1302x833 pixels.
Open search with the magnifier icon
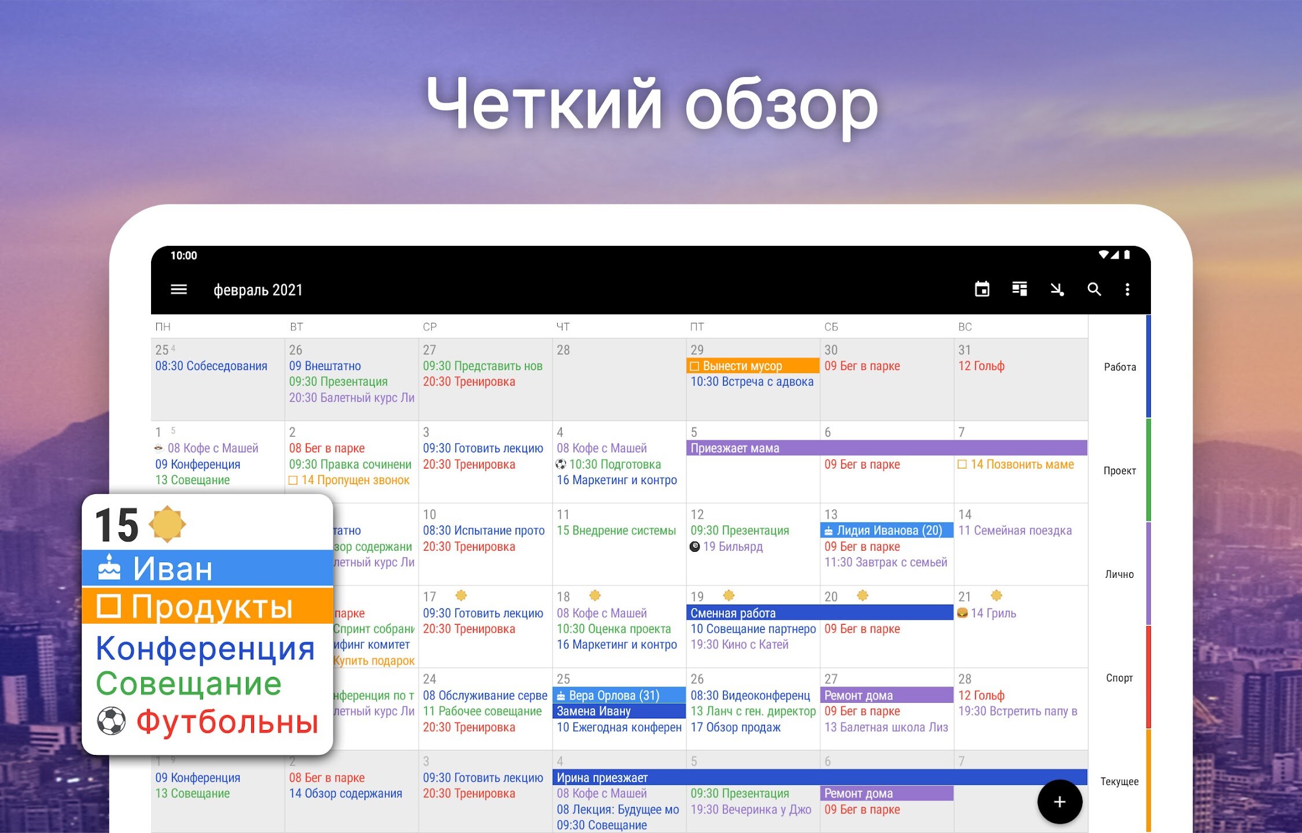tap(1094, 289)
